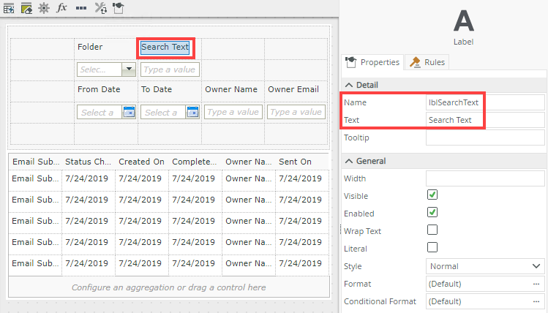Select the text box under Search Text

pyautogui.click(x=170, y=69)
